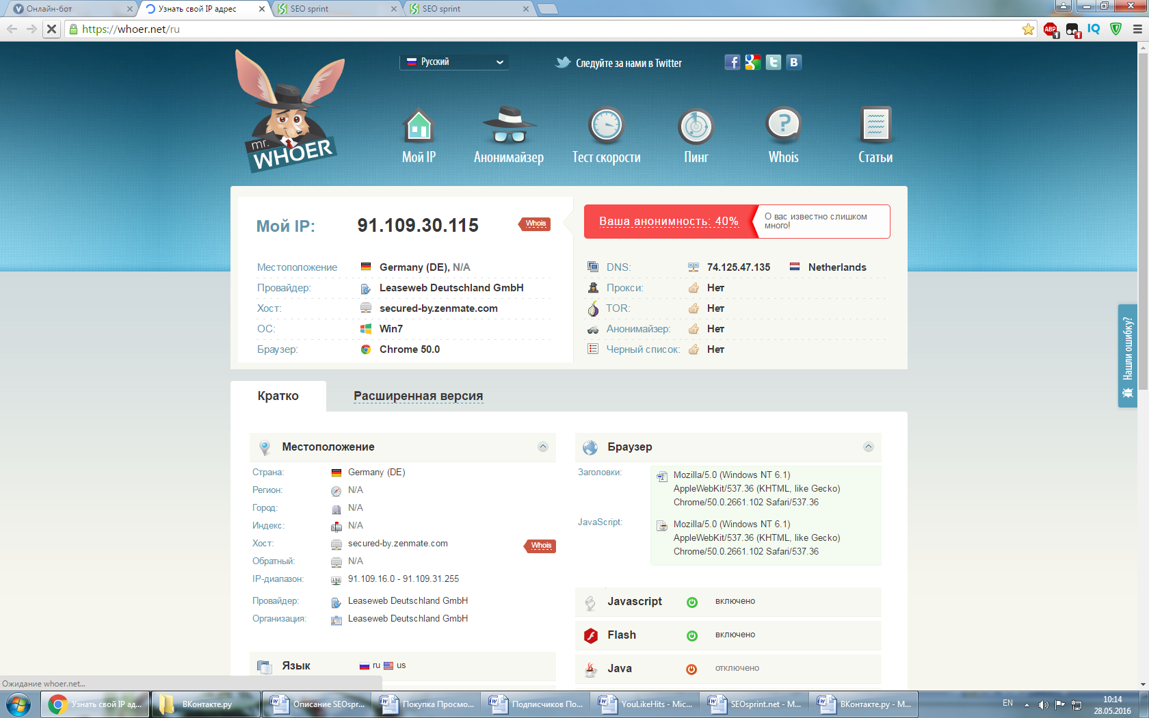Switch to the Расширенная версия tab

[418, 396]
